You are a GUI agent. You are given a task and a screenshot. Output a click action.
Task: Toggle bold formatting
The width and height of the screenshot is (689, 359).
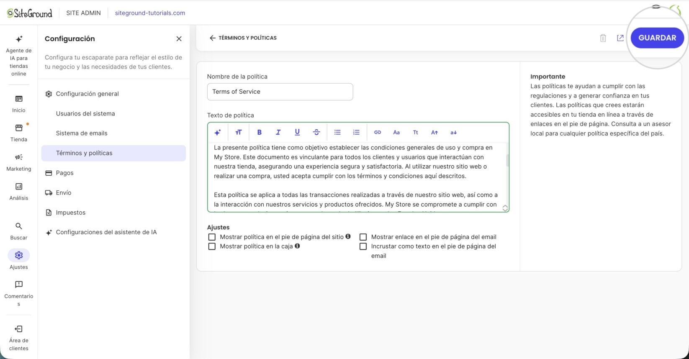coord(259,132)
